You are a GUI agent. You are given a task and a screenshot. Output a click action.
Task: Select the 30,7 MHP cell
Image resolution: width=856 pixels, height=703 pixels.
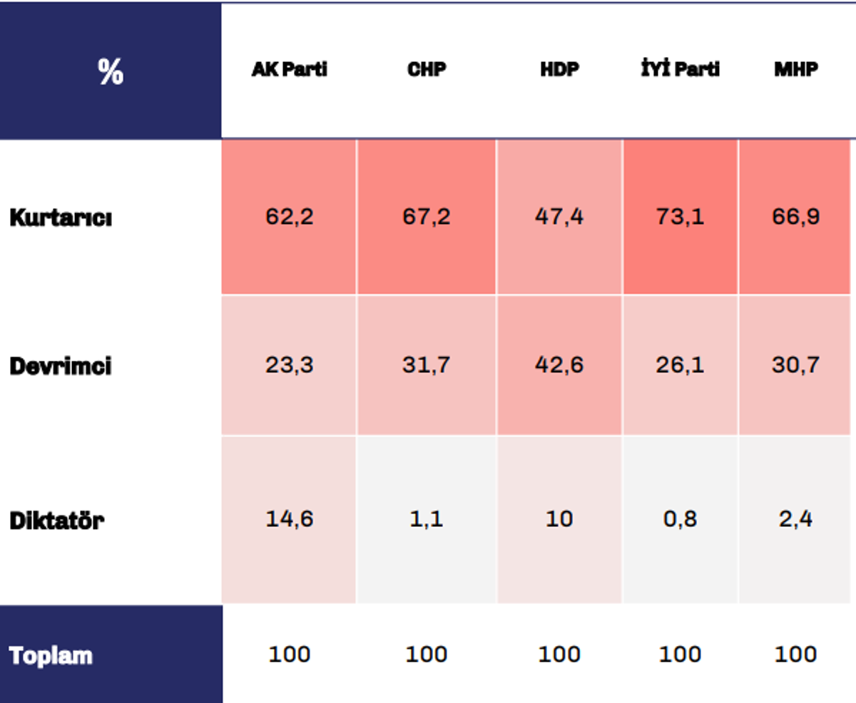pos(797,365)
